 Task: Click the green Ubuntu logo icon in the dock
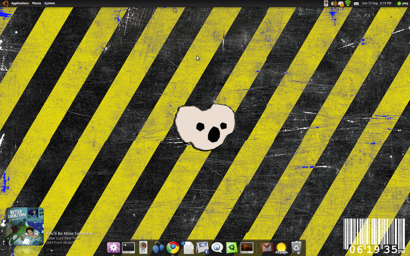point(232,247)
